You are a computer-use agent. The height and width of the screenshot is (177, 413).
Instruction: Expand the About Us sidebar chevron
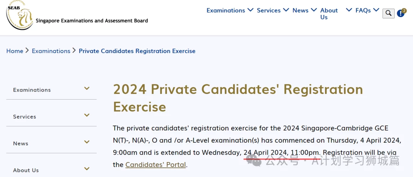87,169
